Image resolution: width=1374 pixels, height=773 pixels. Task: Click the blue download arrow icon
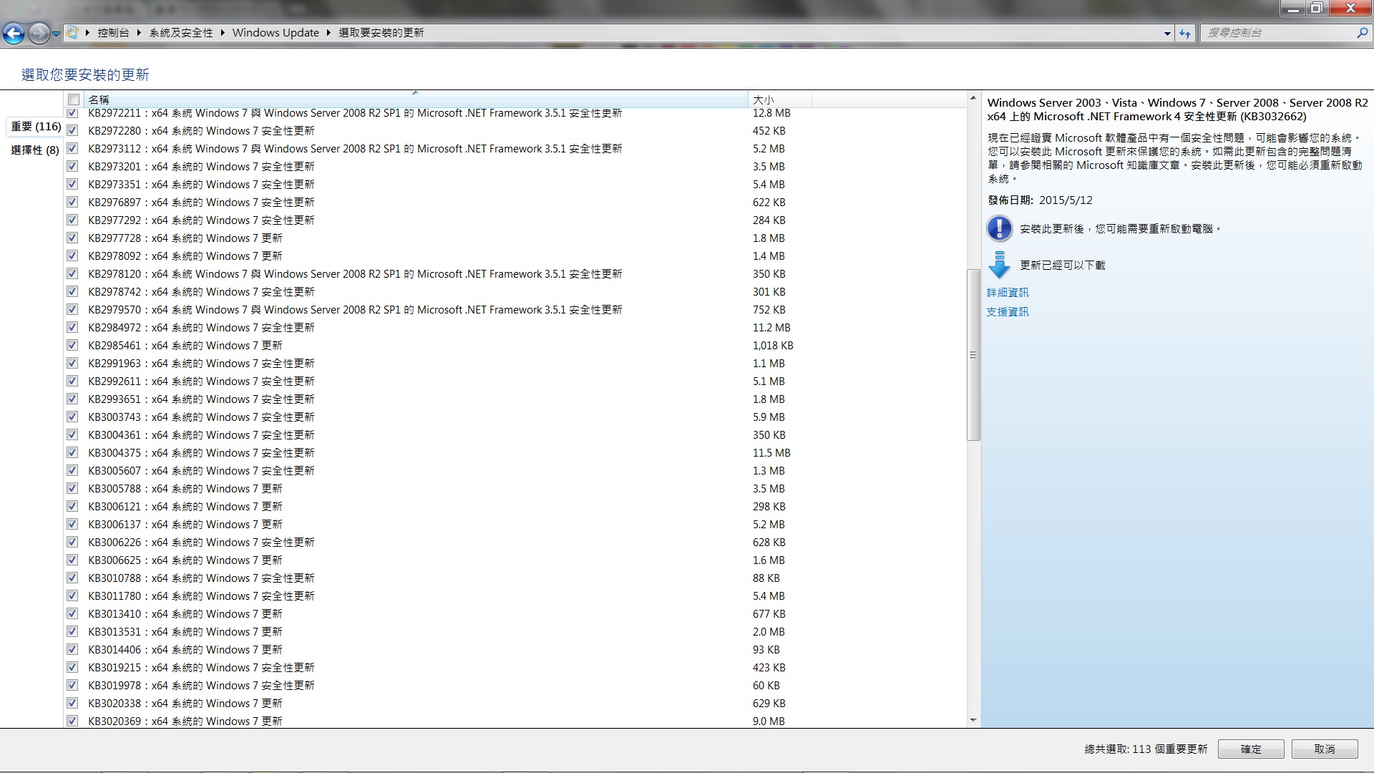[999, 266]
